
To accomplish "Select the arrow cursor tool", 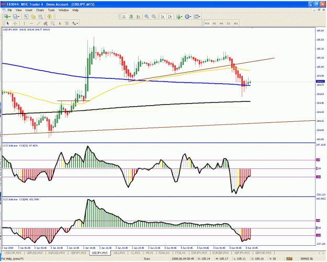I will coord(8,24).
